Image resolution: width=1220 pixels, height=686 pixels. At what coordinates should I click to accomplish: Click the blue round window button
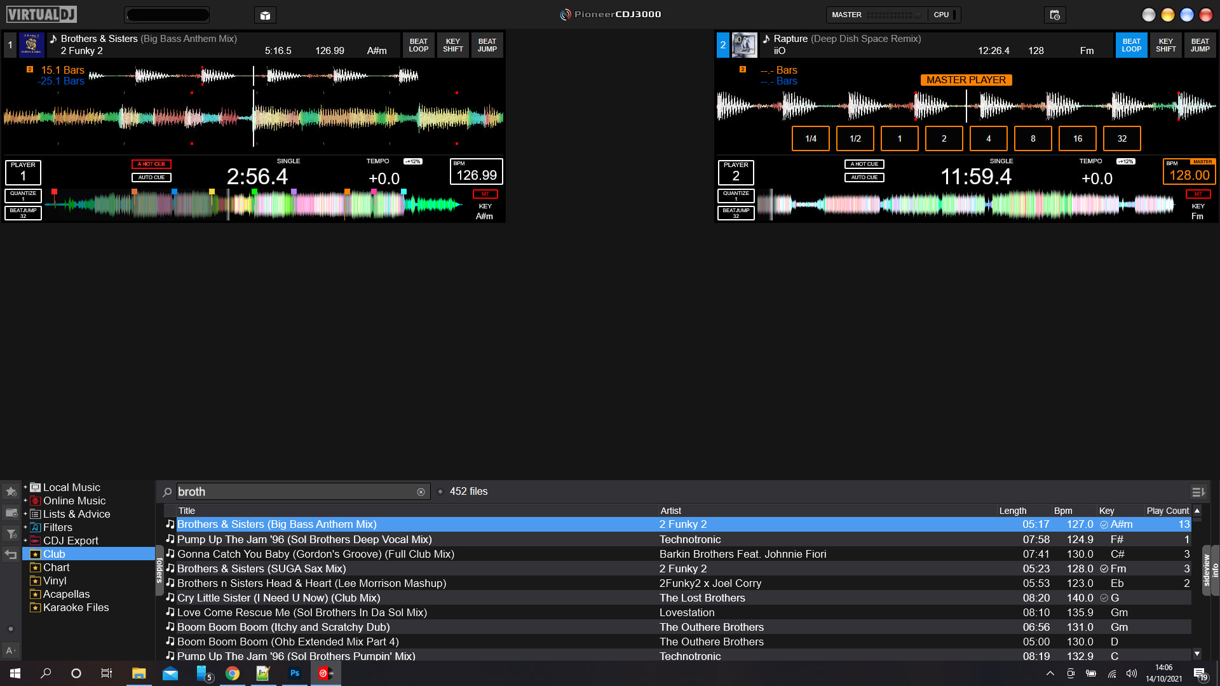[1187, 15]
